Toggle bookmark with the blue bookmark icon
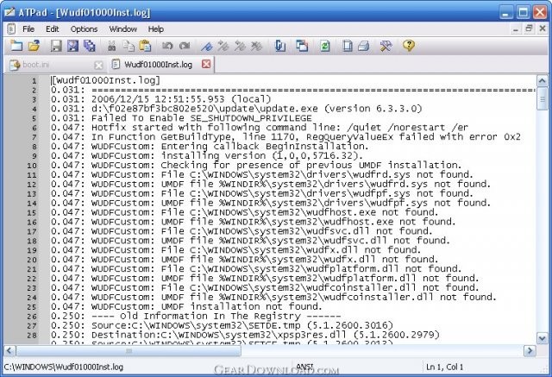 coord(206,46)
